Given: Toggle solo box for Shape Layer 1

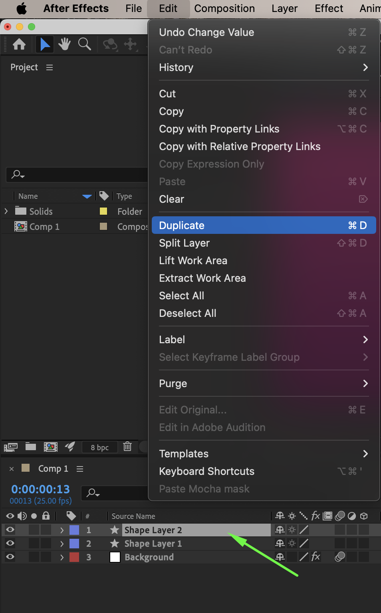Looking at the screenshot, I should [x=34, y=543].
